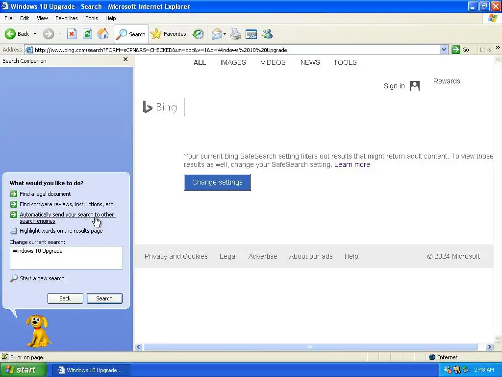Image resolution: width=502 pixels, height=377 pixels.
Task: Close the Search Companion pane
Action: (125, 59)
